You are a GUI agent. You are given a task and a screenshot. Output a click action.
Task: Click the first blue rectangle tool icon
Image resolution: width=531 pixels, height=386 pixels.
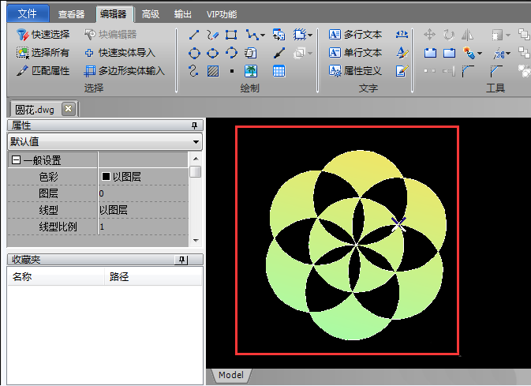430,53
